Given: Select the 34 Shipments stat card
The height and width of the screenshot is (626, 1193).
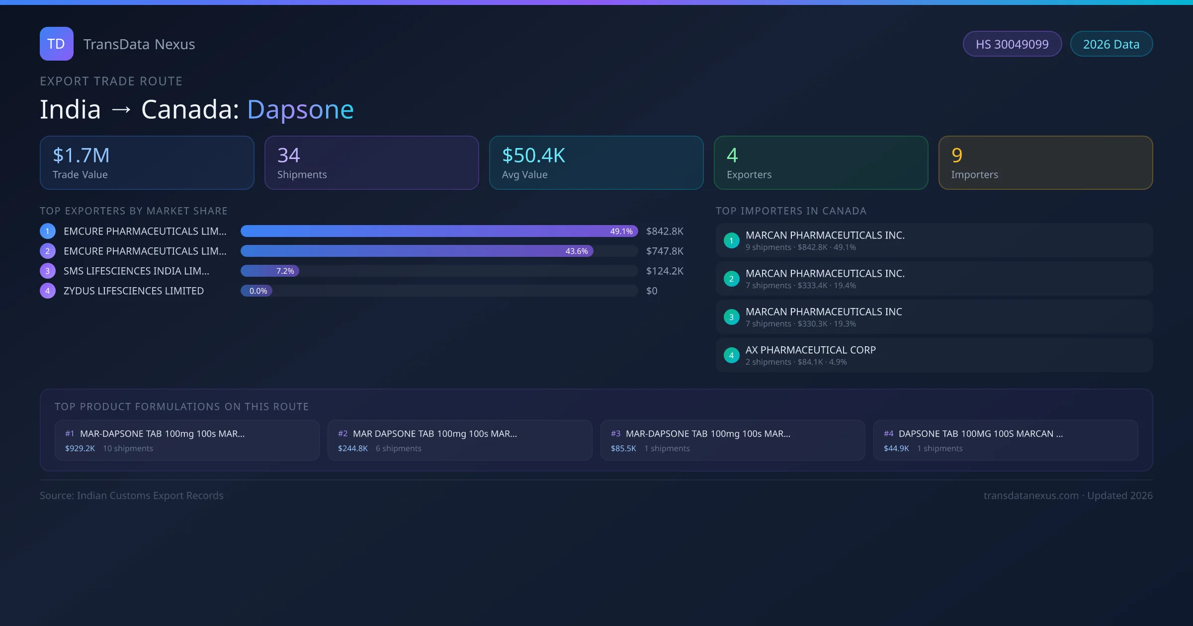Looking at the screenshot, I should coord(371,163).
